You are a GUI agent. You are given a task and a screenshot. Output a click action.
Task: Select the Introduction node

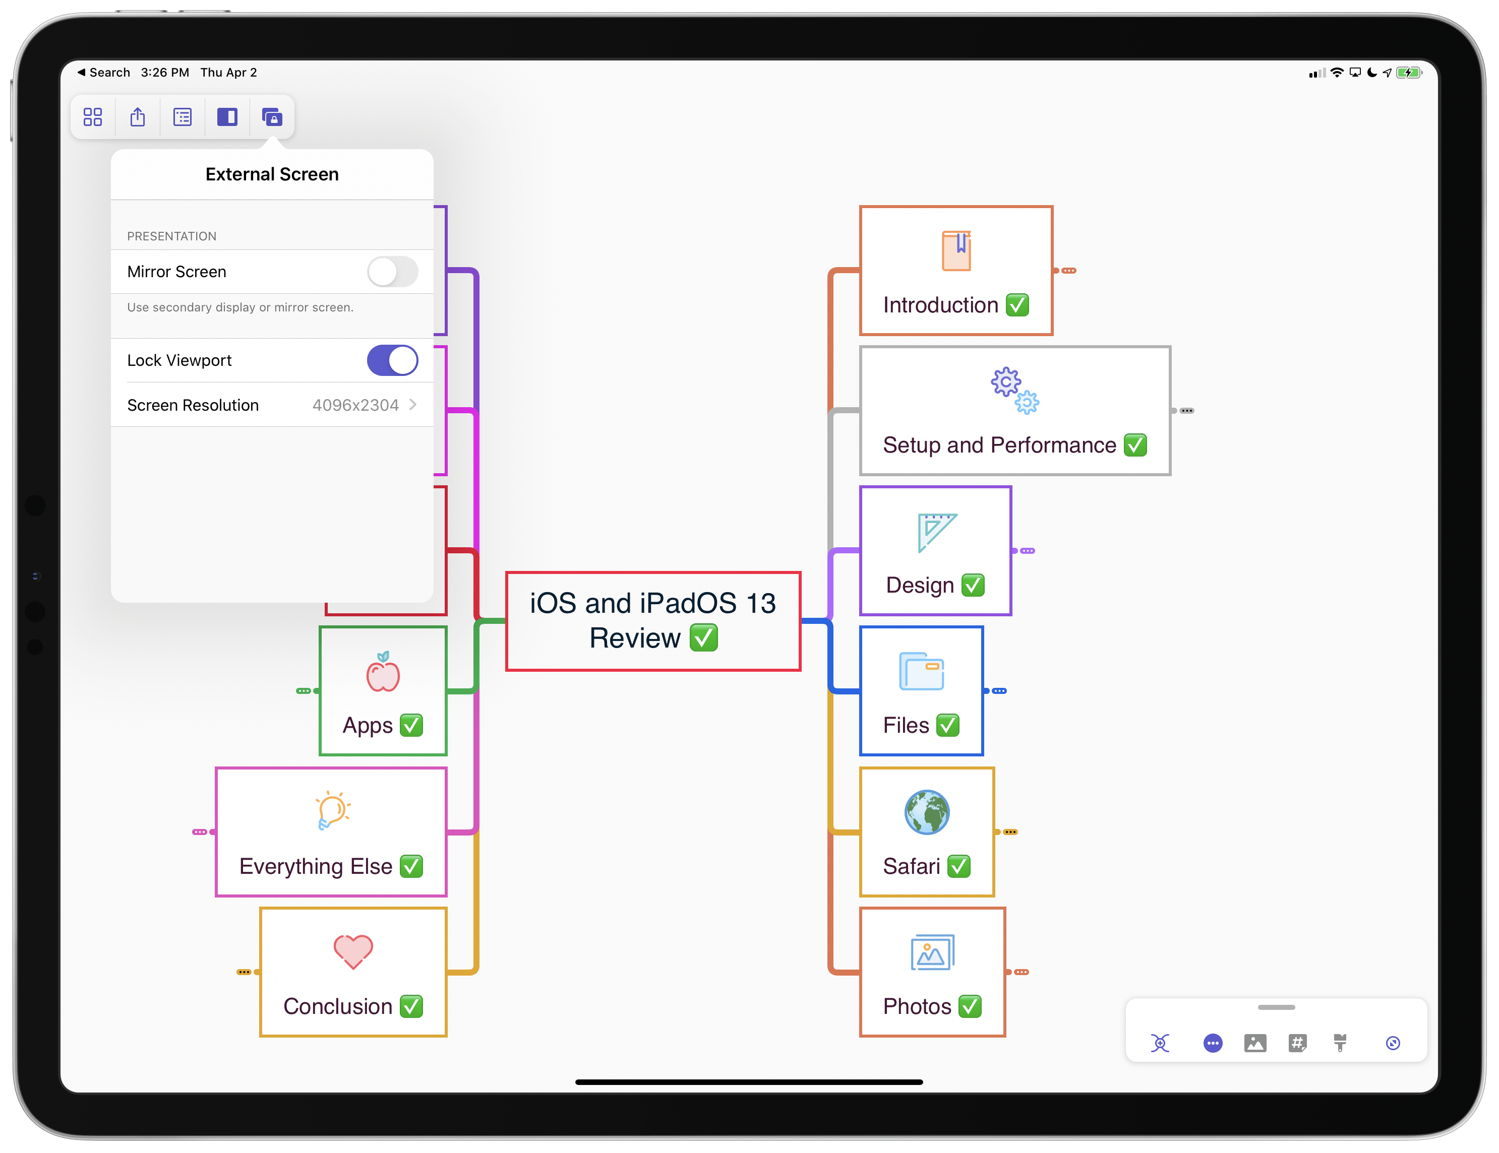955,270
